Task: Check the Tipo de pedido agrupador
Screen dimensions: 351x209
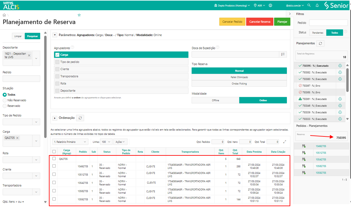Action: click(x=57, y=62)
